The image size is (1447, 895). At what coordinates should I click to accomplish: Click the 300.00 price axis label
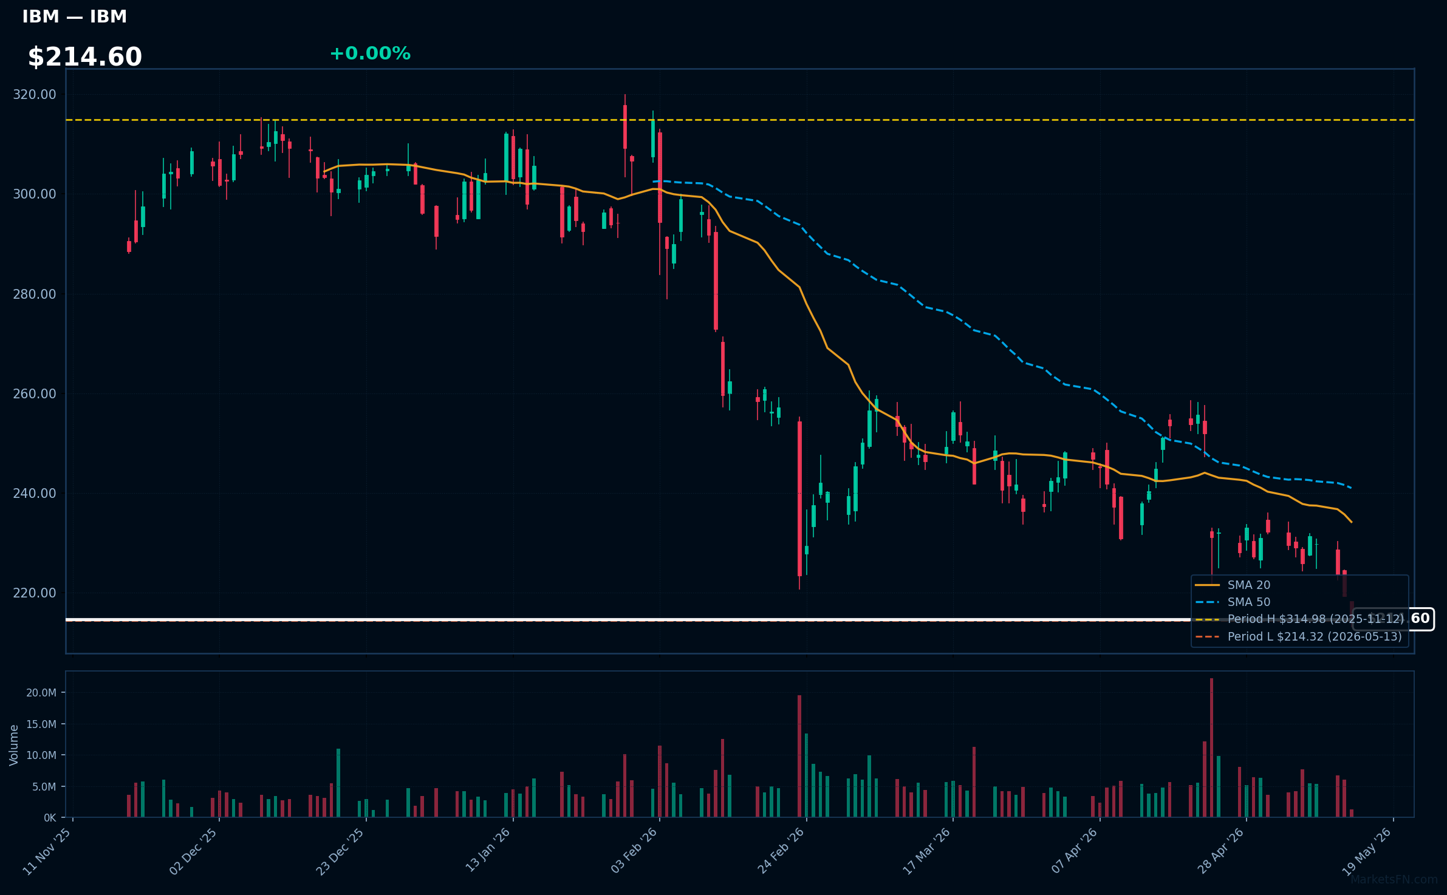[34, 194]
